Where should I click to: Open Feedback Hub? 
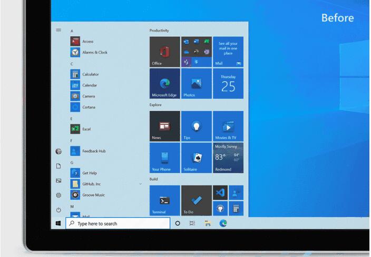(x=88, y=151)
